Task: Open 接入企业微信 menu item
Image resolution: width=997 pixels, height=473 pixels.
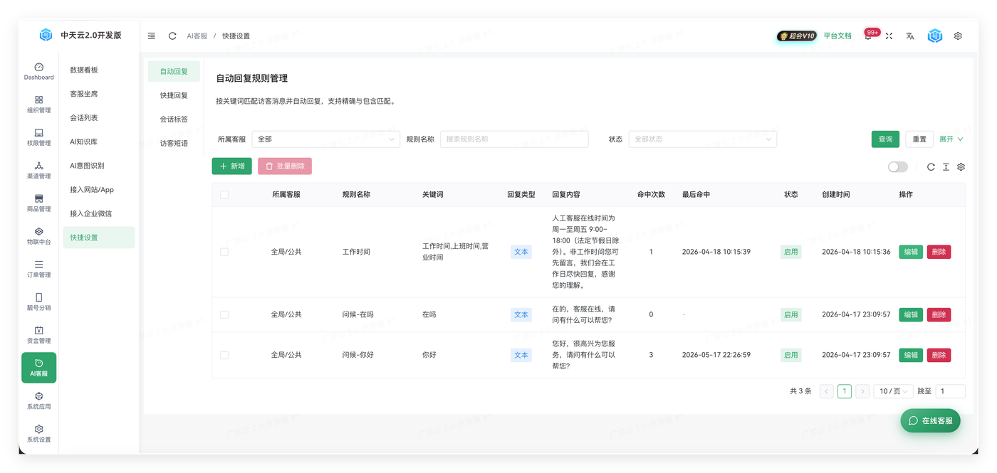Action: [x=99, y=213]
